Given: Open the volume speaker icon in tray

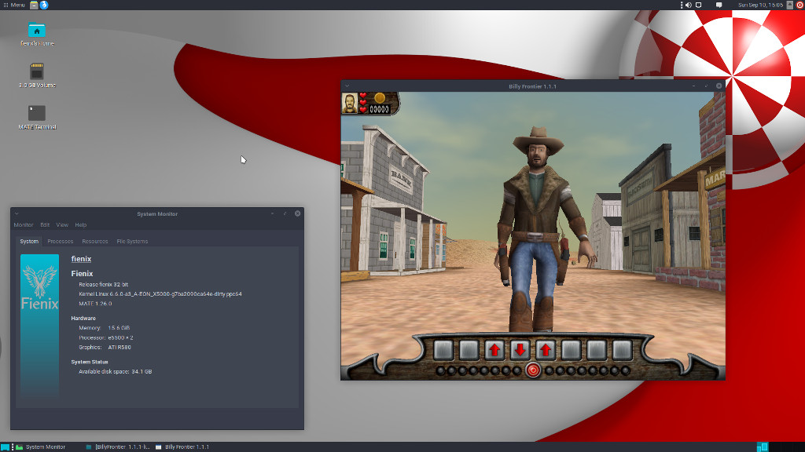Looking at the screenshot, I should tap(689, 5).
